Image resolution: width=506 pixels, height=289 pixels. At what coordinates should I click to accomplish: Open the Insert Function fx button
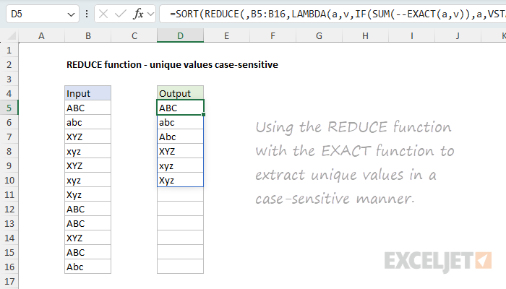(139, 14)
